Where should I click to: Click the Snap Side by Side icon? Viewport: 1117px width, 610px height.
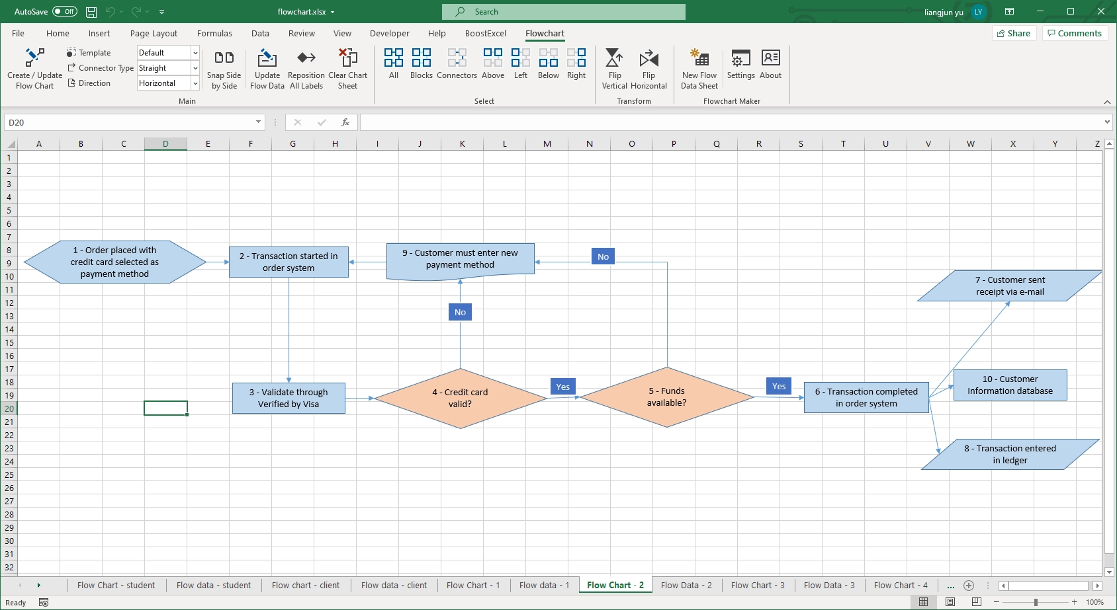(x=224, y=57)
